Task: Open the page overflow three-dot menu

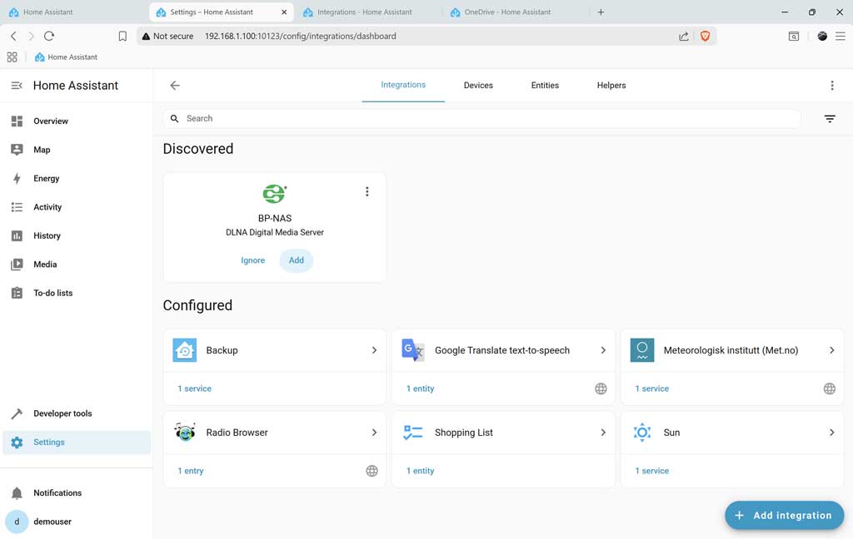Action: pos(832,86)
